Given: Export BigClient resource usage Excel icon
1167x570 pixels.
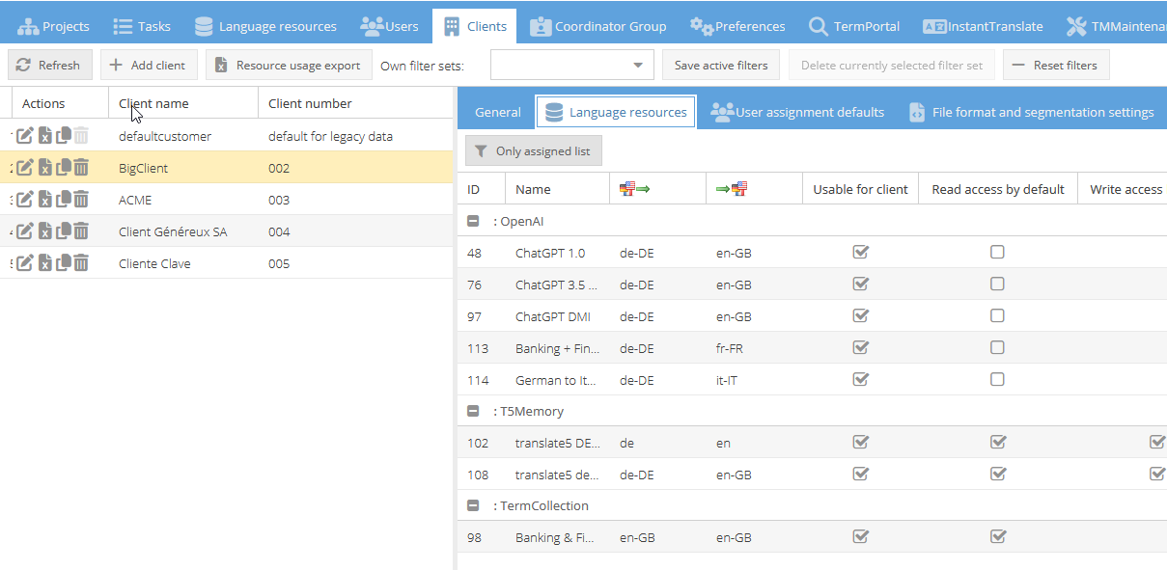Looking at the screenshot, I should click(x=44, y=168).
